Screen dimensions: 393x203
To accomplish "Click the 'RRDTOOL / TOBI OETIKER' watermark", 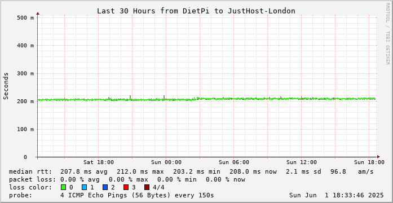I will pos(387,33).
